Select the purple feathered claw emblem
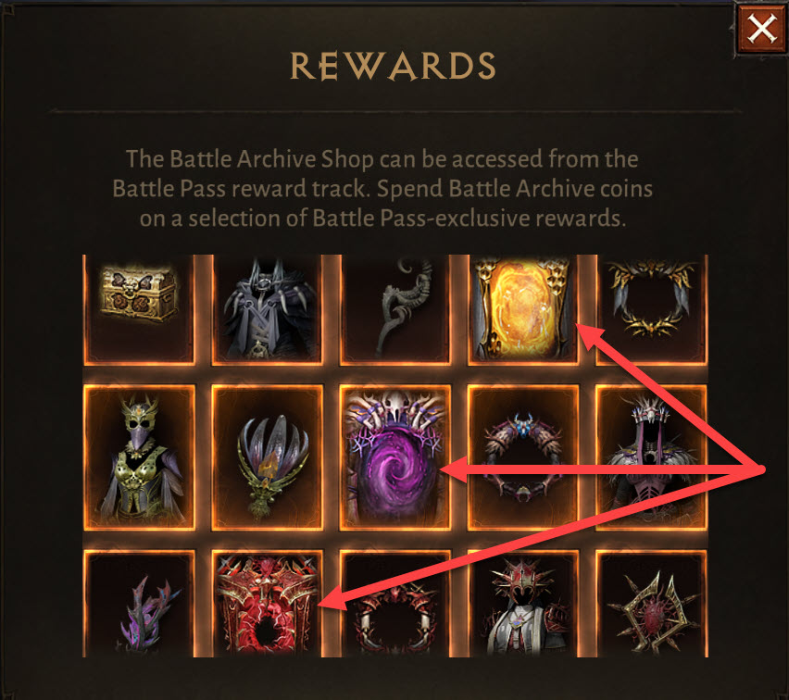The width and height of the screenshot is (789, 700). [268, 457]
